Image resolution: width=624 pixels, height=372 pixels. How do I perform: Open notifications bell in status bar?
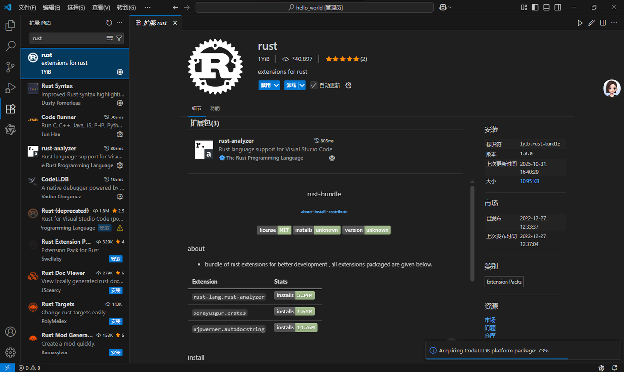pos(616,368)
